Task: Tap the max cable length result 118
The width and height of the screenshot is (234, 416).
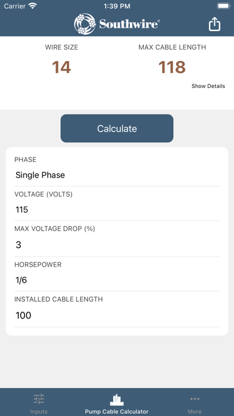Action: [172, 67]
